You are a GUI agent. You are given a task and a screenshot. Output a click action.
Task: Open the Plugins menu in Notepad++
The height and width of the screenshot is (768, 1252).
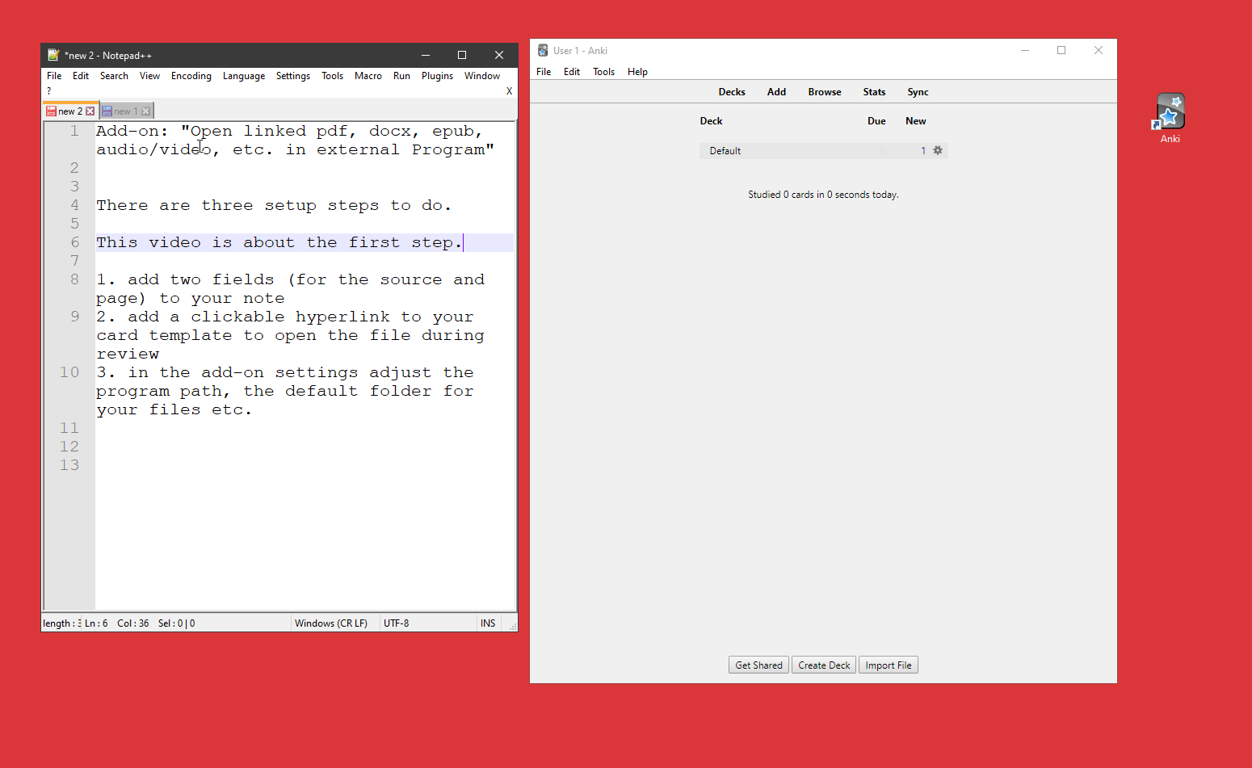(x=437, y=76)
